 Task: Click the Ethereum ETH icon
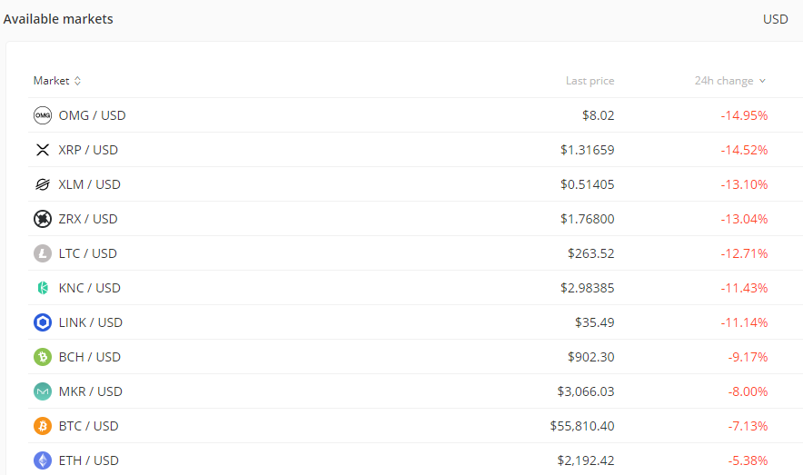coord(43,460)
